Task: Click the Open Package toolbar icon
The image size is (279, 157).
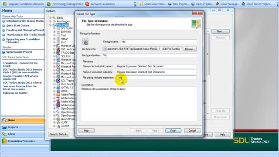Action: pyautogui.click(x=217, y=4)
